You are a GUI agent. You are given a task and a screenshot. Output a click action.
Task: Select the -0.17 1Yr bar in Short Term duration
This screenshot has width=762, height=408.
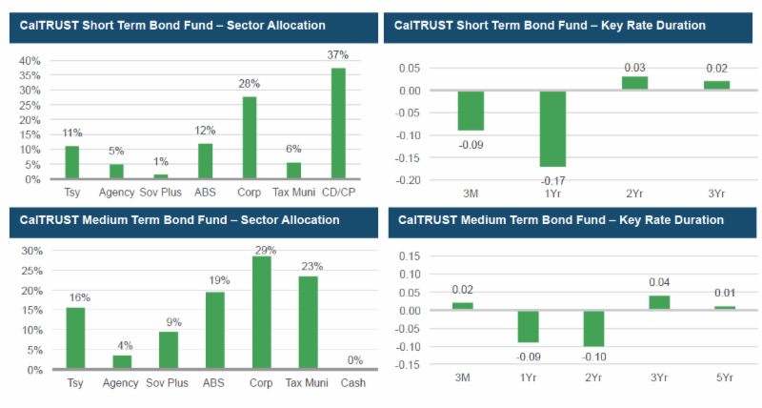[552, 129]
